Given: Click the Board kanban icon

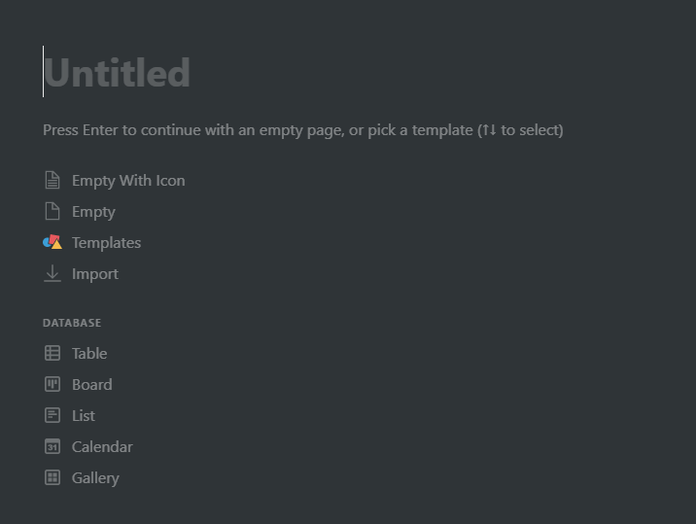Looking at the screenshot, I should 52,385.
